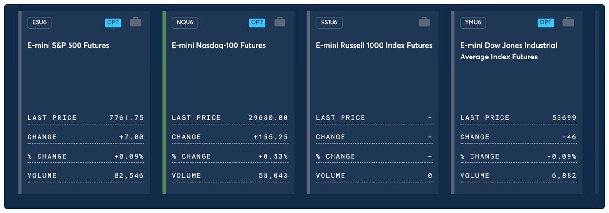This screenshot has width=609, height=213.
Task: Click the briefcase icon on ESU6 card
Action: (136, 22)
